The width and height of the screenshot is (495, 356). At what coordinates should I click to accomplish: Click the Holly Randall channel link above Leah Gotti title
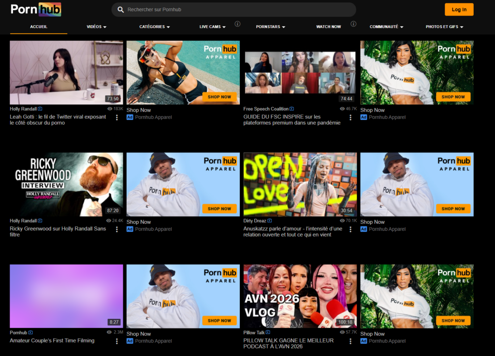coord(23,109)
